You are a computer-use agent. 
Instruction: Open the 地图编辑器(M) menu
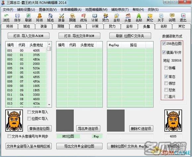point(96,10)
